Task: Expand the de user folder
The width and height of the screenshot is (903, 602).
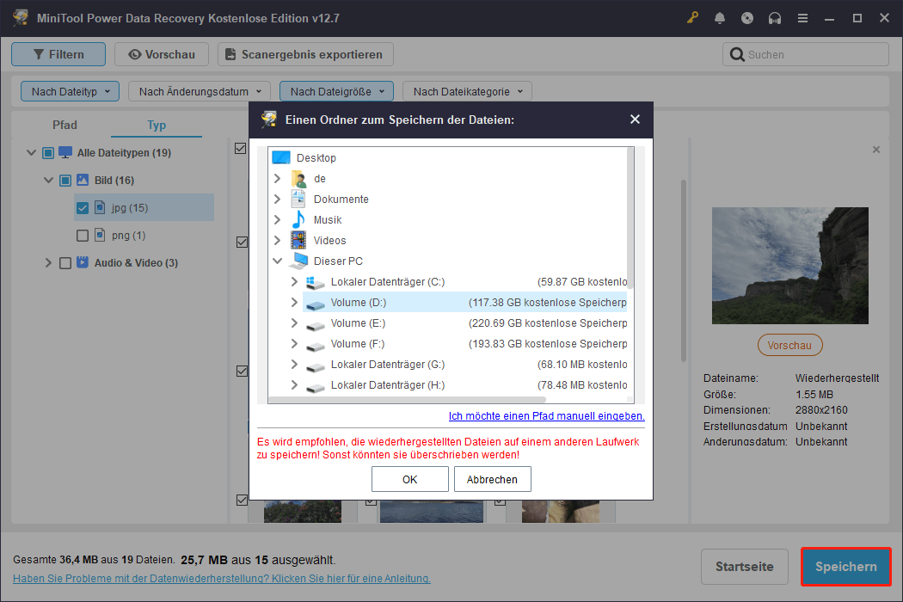Action: 277,179
